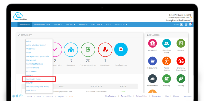
Task: Click the Blacklisted red circle icon
Action: (105, 50)
